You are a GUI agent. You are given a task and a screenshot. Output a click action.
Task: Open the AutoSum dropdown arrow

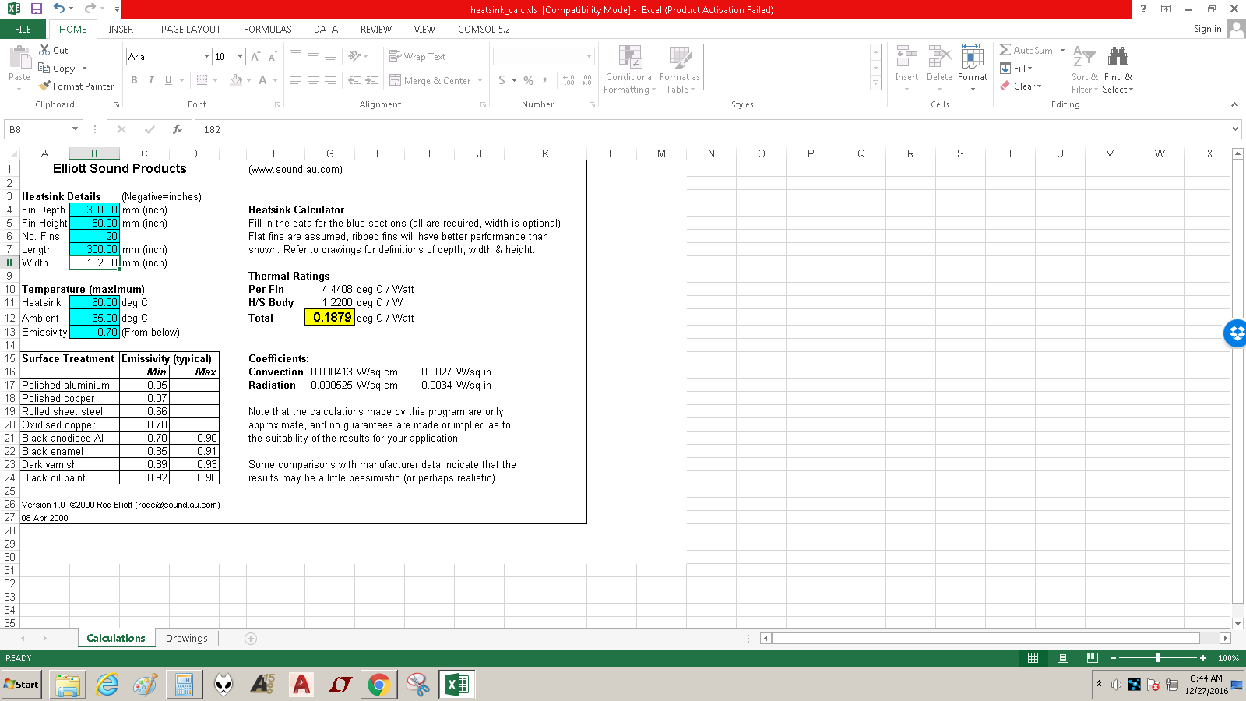[1062, 50]
